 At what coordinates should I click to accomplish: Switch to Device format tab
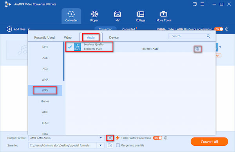point(114,38)
